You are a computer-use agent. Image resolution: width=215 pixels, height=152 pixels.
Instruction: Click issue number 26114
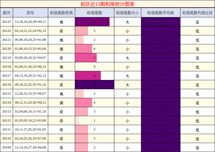coord(7,103)
